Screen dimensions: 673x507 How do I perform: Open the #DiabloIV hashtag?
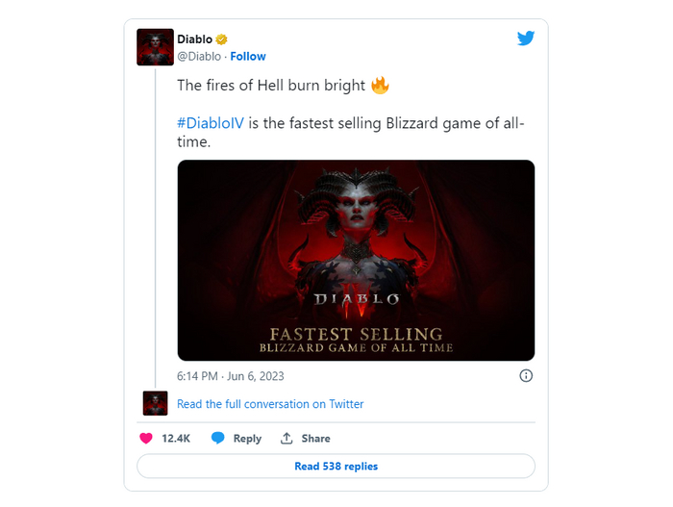click(211, 123)
